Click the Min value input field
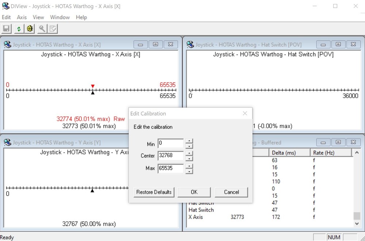This screenshot has height=241, width=365. click(170, 144)
